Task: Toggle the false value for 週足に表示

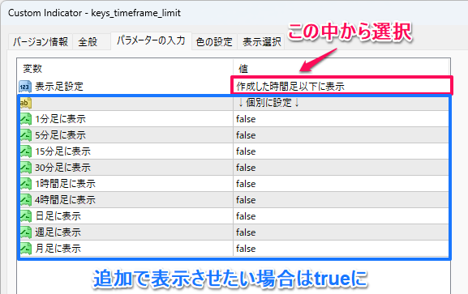Action: [x=341, y=232]
